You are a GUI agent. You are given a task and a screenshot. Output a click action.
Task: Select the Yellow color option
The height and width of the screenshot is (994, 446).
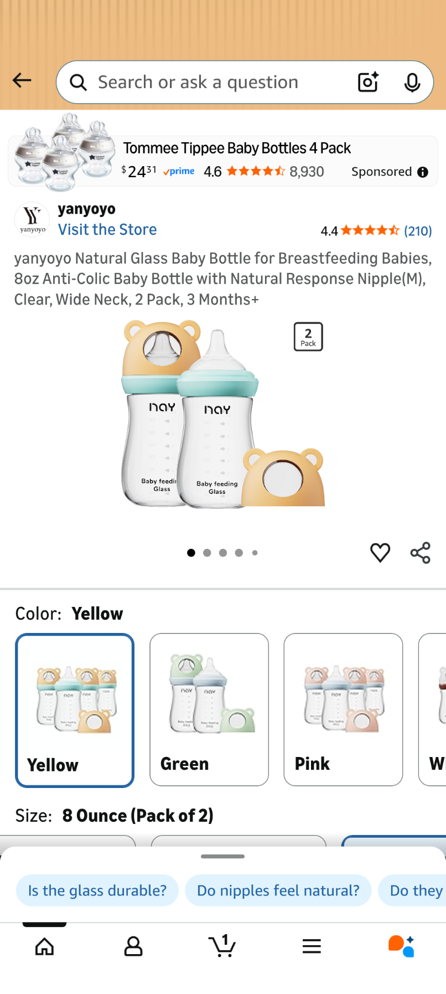75,710
